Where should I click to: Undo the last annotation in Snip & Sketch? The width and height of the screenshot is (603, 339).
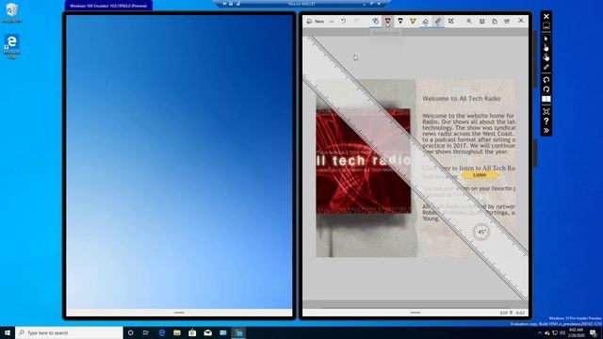[343, 21]
